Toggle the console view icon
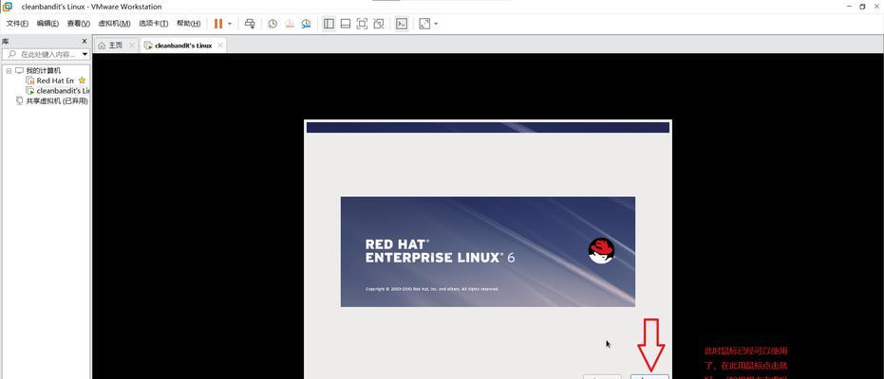The image size is (884, 379). (402, 24)
